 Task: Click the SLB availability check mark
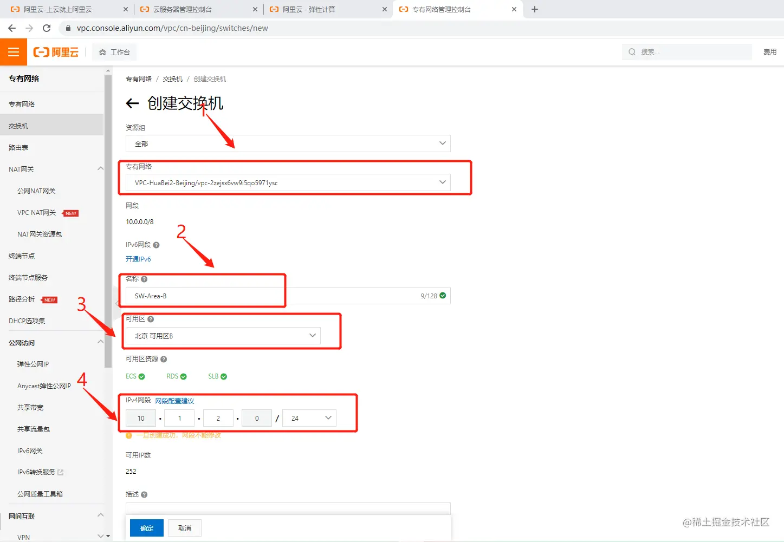pos(224,376)
